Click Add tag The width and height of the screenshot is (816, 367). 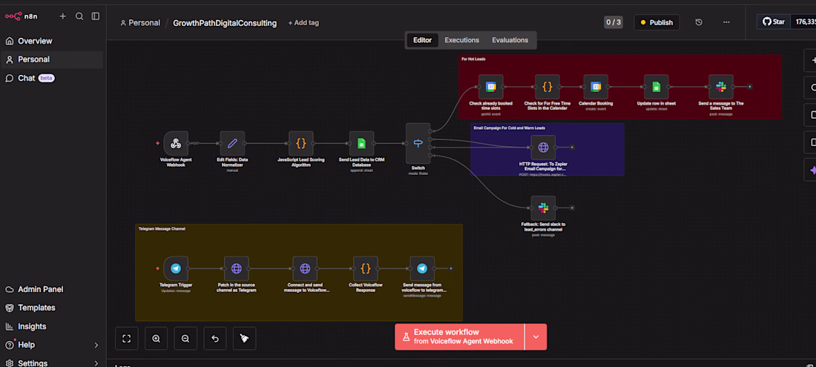tap(303, 23)
